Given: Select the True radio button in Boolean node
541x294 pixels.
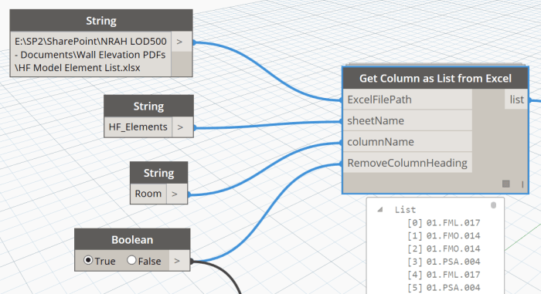Looking at the screenshot, I should 88,260.
